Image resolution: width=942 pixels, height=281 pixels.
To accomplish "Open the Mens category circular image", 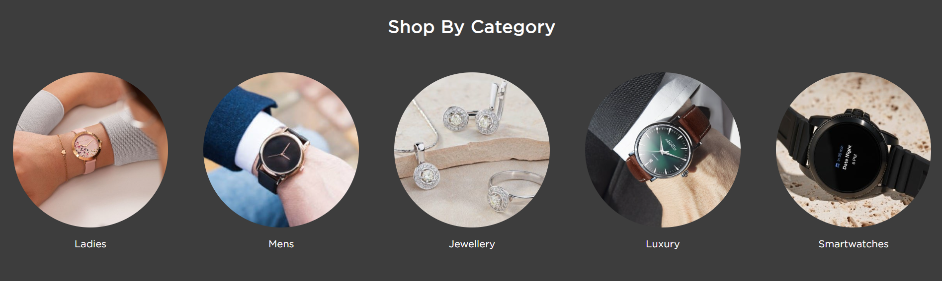I will (x=281, y=150).
